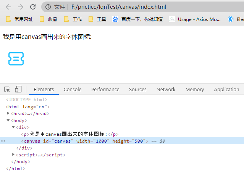This screenshot has width=244, height=172.
Task: Open the Memory tab
Action: pos(195,90)
